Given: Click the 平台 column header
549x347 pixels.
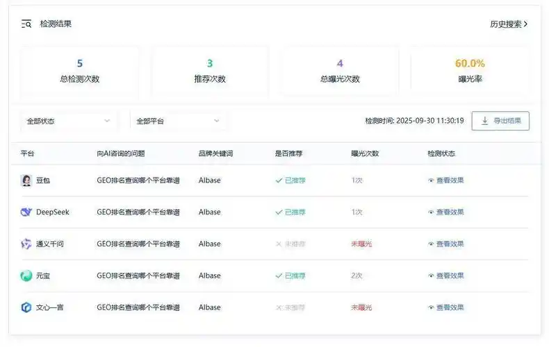Looking at the screenshot, I should (27, 153).
